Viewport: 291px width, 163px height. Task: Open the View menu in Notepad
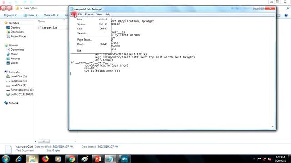(99, 14)
